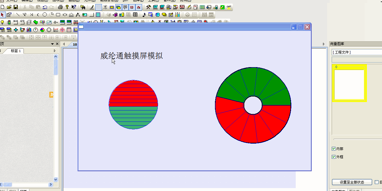Switch to window tab 10
The height and width of the screenshot is (191, 382).
click(x=75, y=44)
